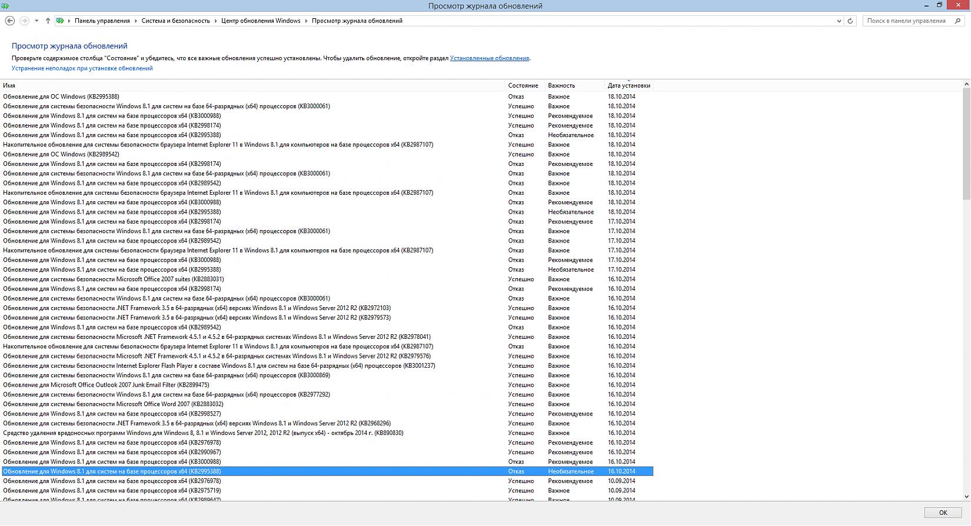Sort by the 'Дата установки' column header
971x526 pixels.
629,85
